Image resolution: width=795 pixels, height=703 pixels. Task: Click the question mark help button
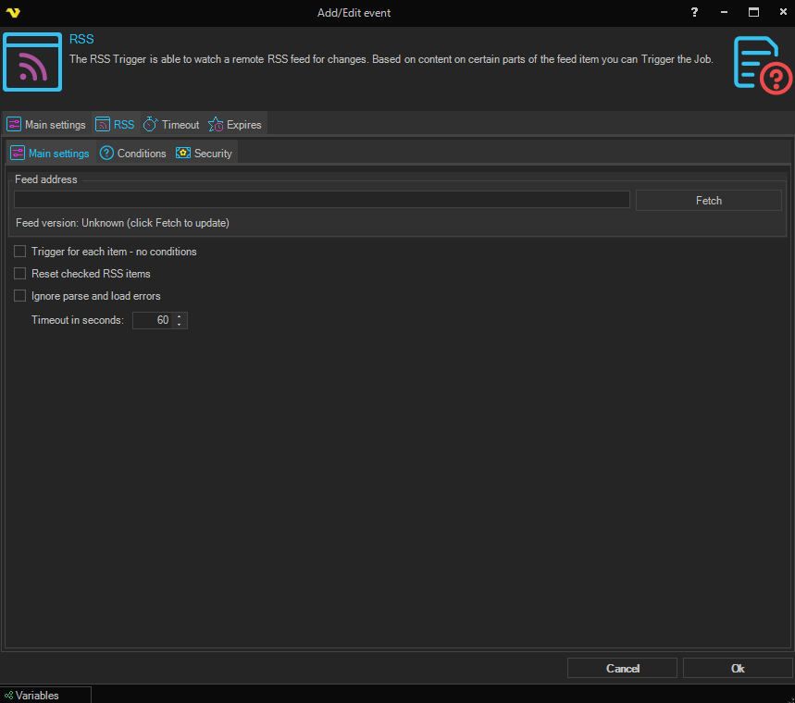click(x=694, y=13)
